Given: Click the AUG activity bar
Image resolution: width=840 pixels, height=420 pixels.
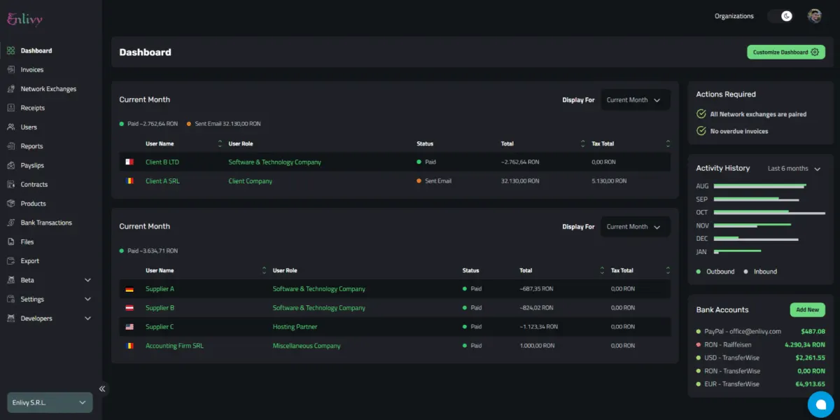Looking at the screenshot, I should [760, 186].
